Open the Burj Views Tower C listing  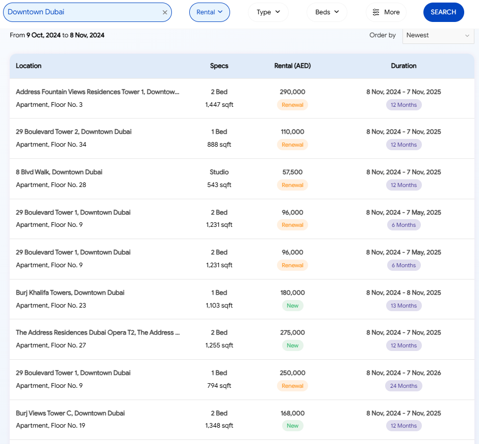pyautogui.click(x=70, y=413)
